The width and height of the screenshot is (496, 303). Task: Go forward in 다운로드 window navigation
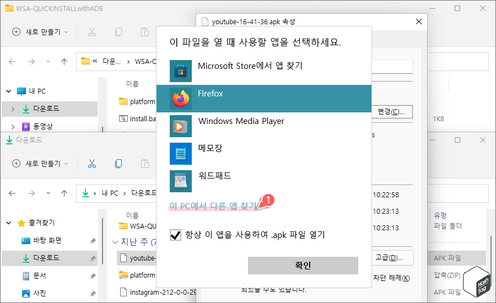31,193
